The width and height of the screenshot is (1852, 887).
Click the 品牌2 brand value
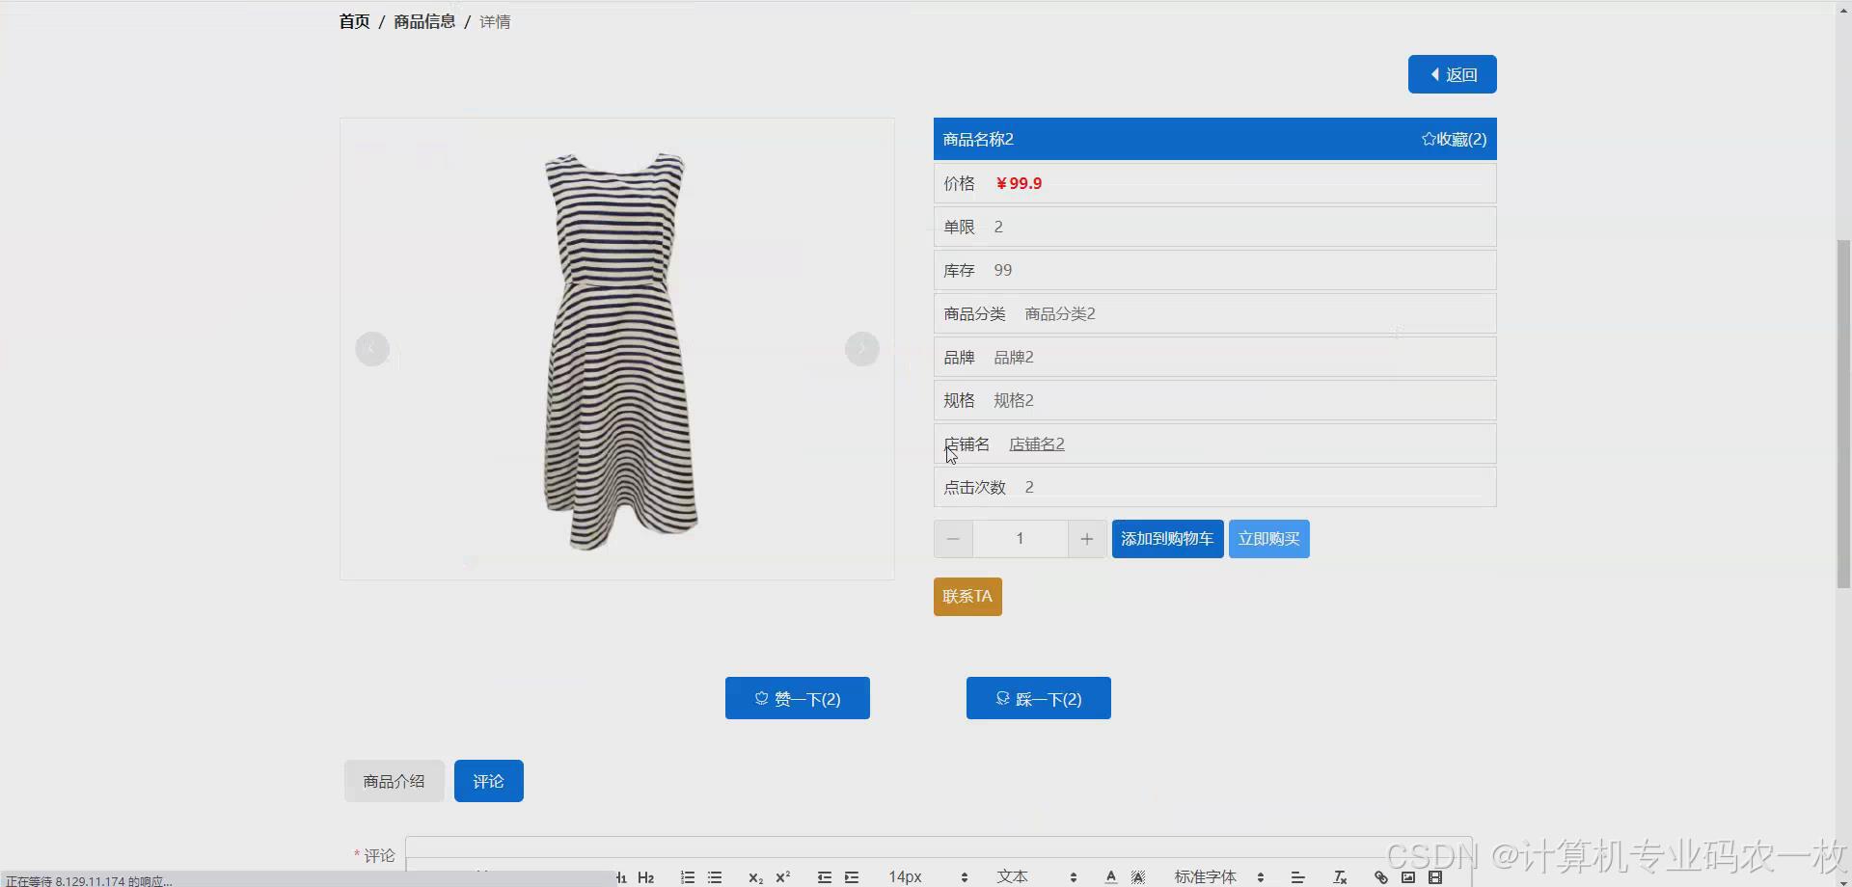pos(1014,357)
